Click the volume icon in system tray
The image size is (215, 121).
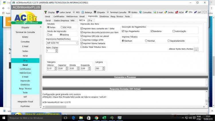(190, 118)
